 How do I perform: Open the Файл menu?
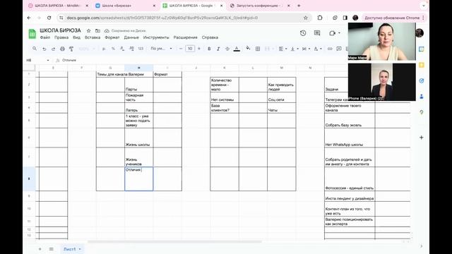[x=45, y=37]
